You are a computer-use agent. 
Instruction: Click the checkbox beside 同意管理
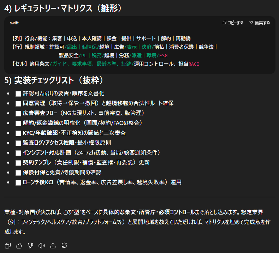(18, 104)
